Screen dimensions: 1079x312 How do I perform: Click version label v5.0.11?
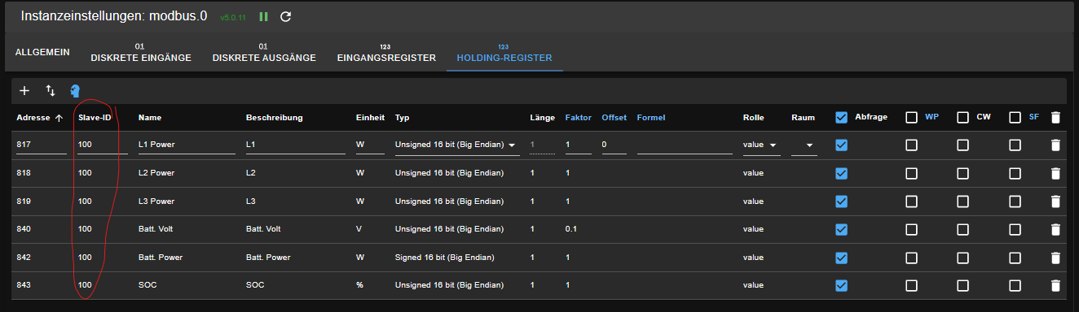233,17
